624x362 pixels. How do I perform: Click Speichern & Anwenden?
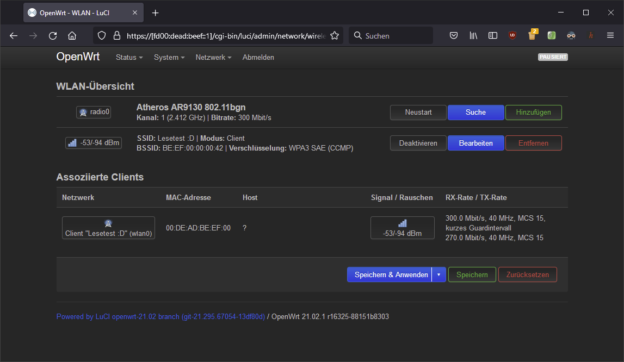click(389, 274)
